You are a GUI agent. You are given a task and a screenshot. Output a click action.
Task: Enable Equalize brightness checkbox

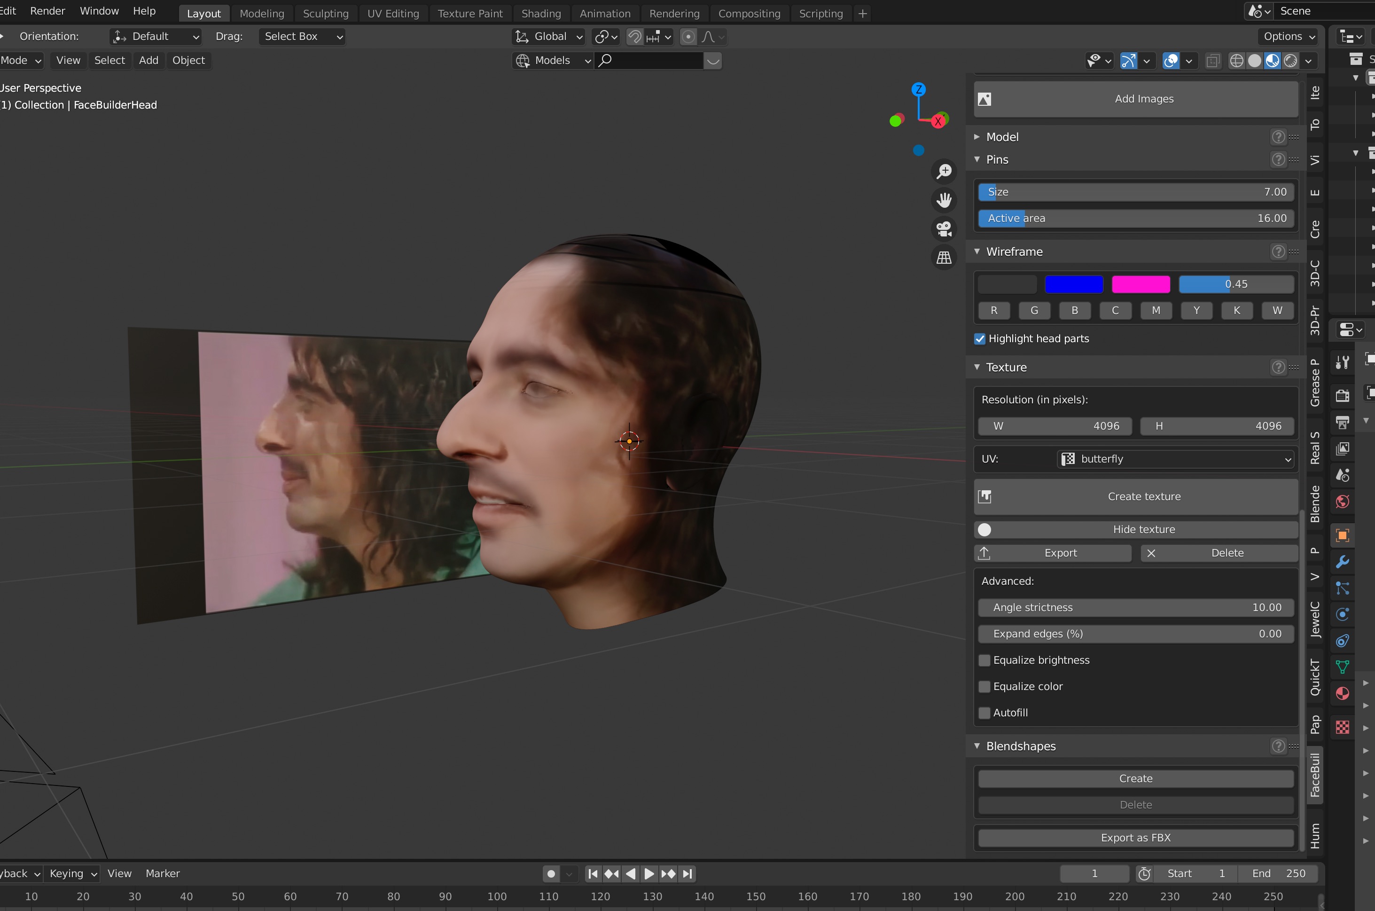pyautogui.click(x=985, y=660)
